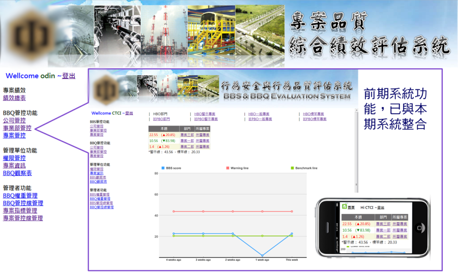
Task: Open BBQ觀察表 in the large left sidebar
Action: coord(17,173)
